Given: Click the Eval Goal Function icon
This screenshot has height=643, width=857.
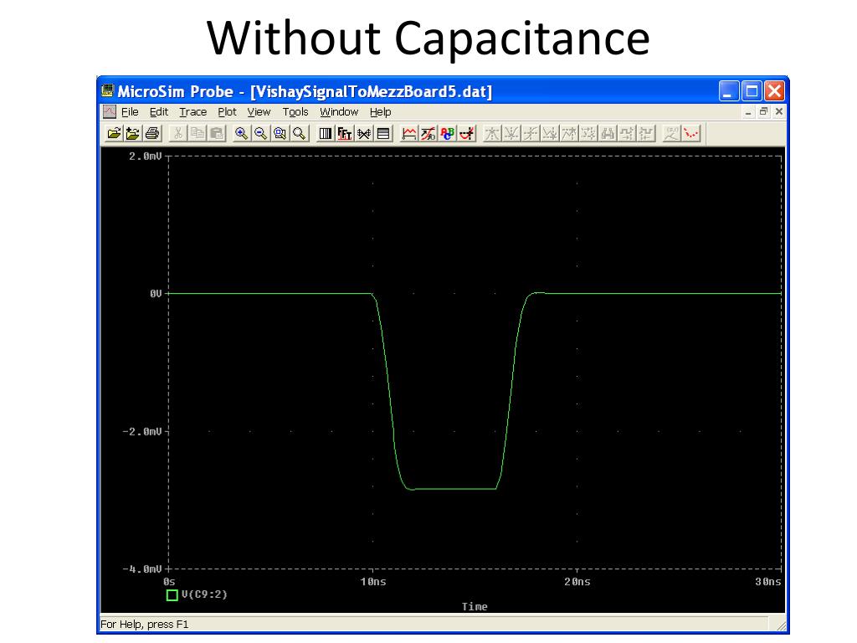Looking at the screenshot, I should click(x=428, y=133).
